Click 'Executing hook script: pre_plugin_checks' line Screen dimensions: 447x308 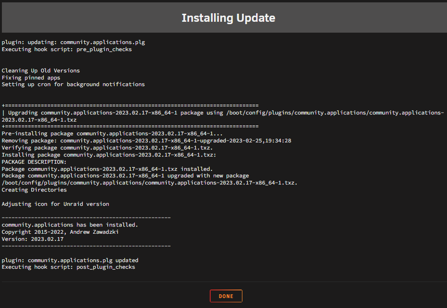[67, 49]
